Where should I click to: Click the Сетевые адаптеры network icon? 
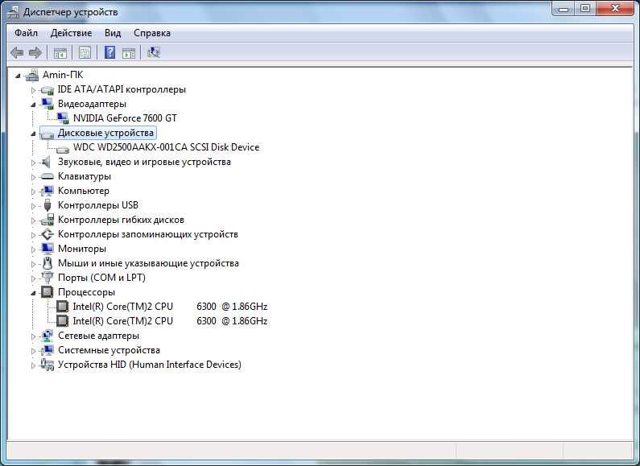point(47,336)
